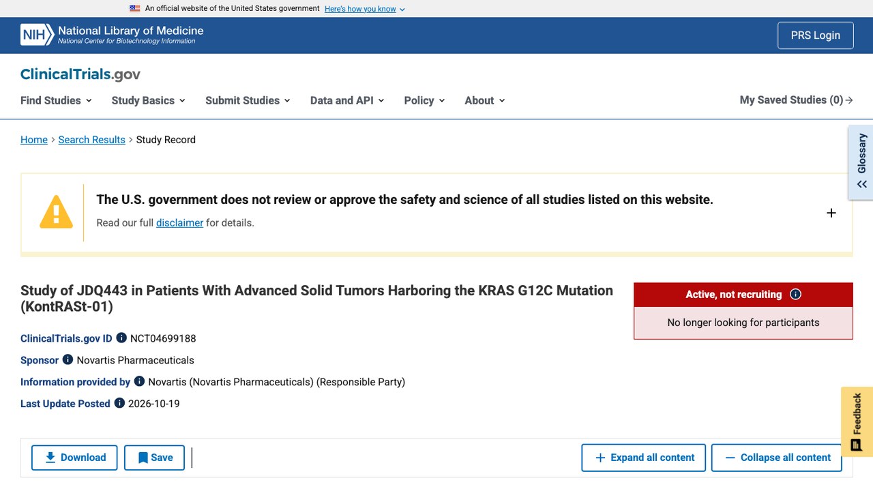This screenshot has height=491, width=873.
Task: Open the Glossary side panel
Action: 861,162
